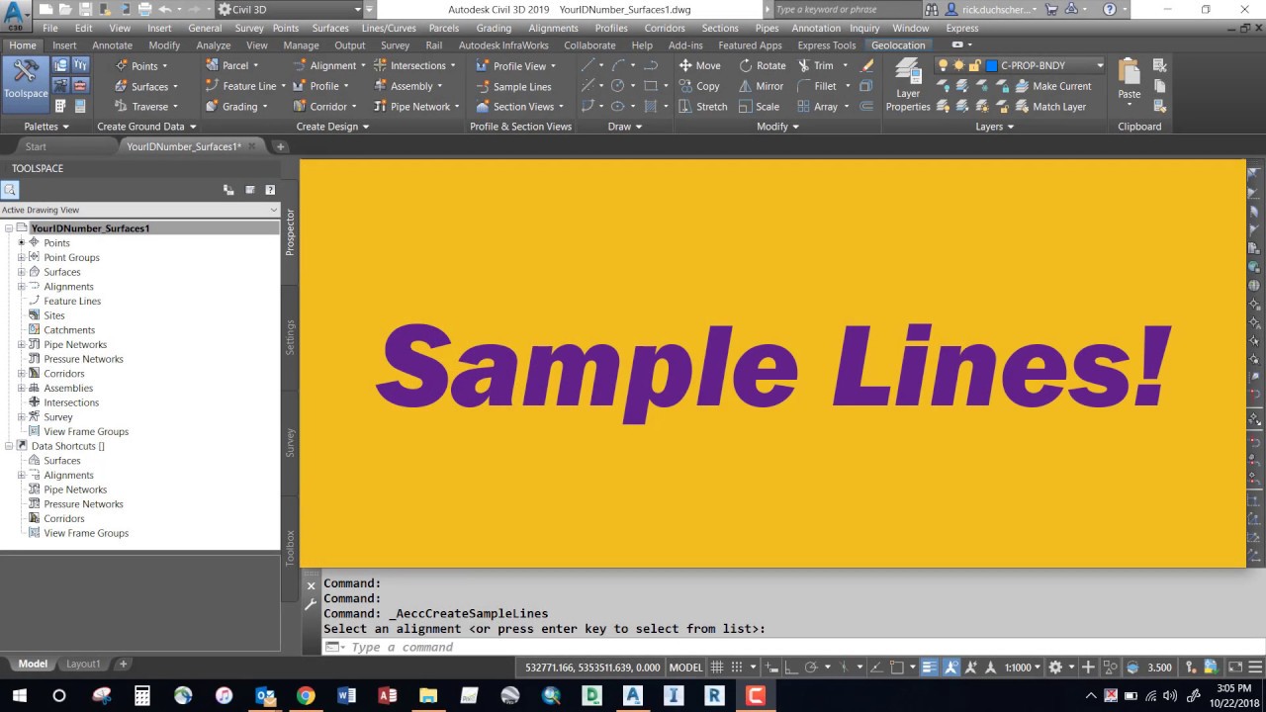Choose the Trim tool

[x=816, y=65]
